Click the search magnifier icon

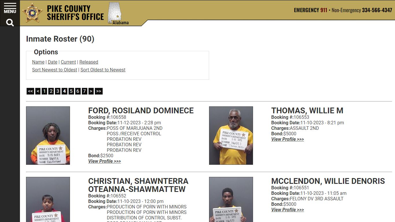click(10, 22)
